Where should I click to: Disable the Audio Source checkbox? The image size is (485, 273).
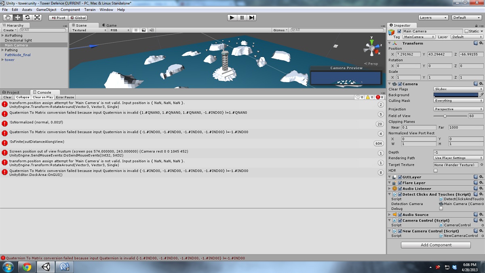point(400,214)
